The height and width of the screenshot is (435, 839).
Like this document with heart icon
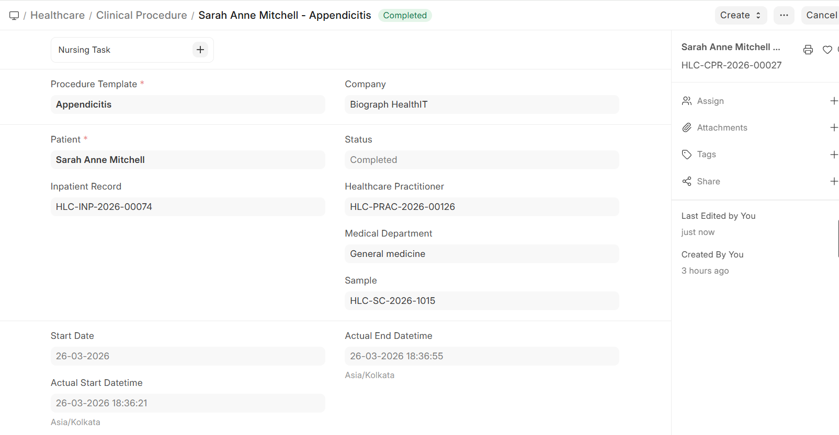[827, 50]
